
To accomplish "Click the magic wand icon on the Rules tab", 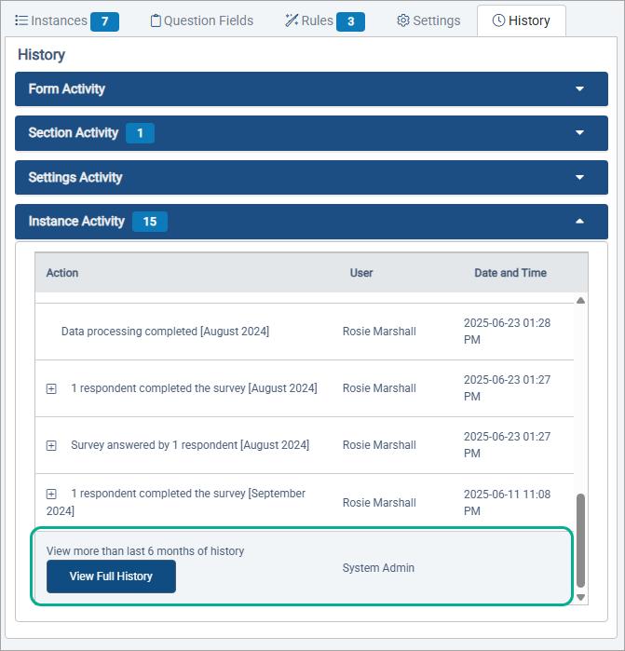I will coord(292,20).
